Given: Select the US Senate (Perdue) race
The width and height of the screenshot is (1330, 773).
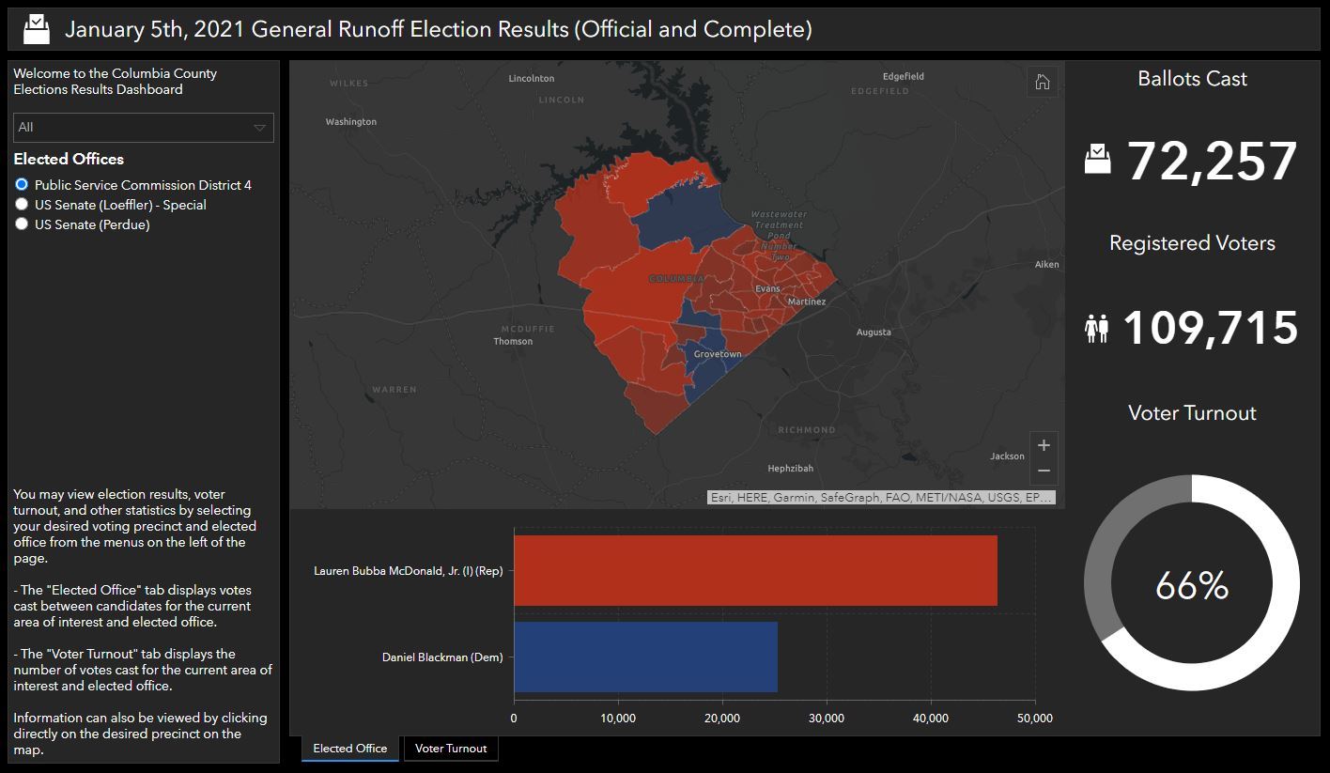Looking at the screenshot, I should 22,224.
